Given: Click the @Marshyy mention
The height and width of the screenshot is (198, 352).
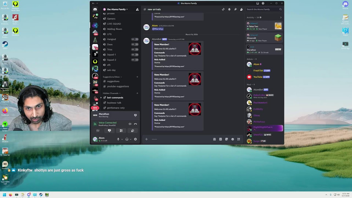Looking at the screenshot, I should pos(158,29).
